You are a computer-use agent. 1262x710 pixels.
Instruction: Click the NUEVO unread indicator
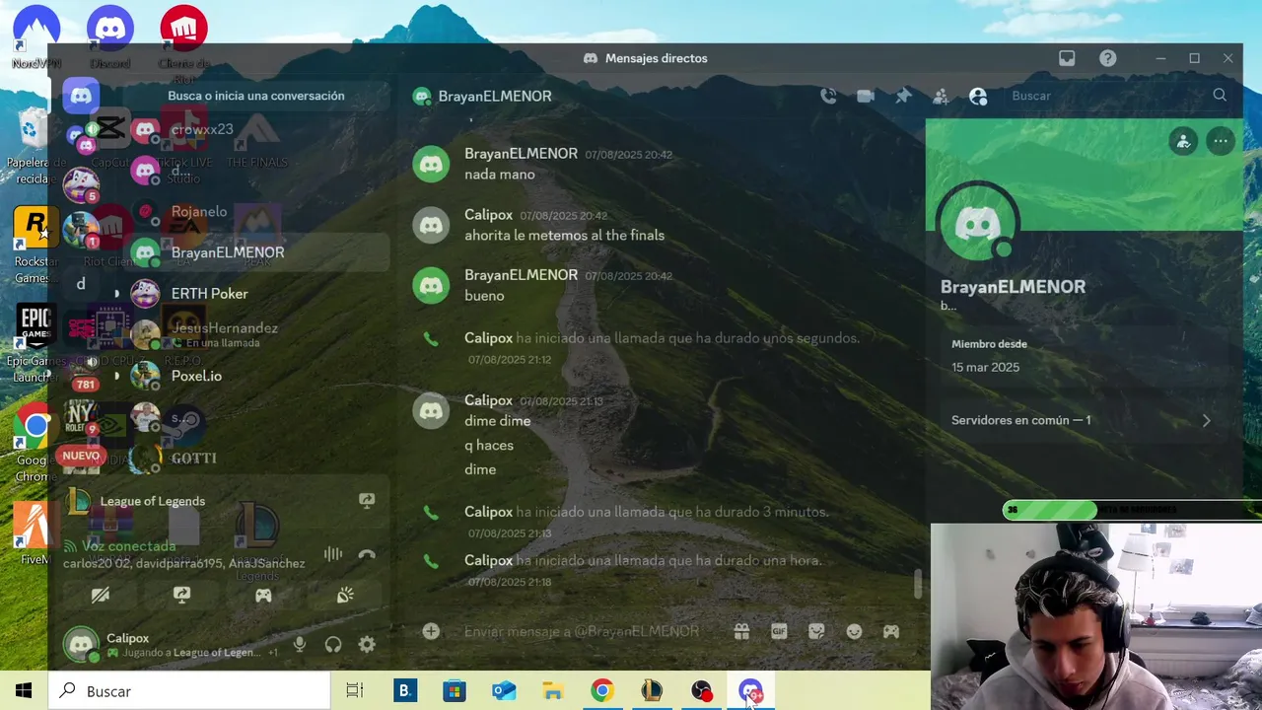tap(81, 456)
